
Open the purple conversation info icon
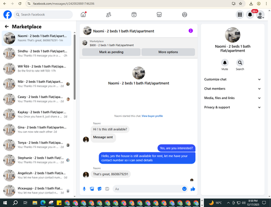tap(191, 31)
